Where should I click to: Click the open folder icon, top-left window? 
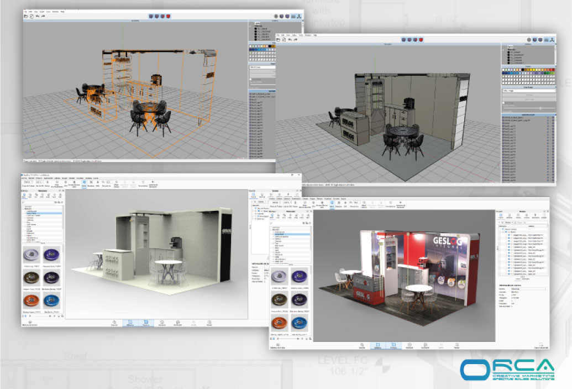tap(26, 17)
